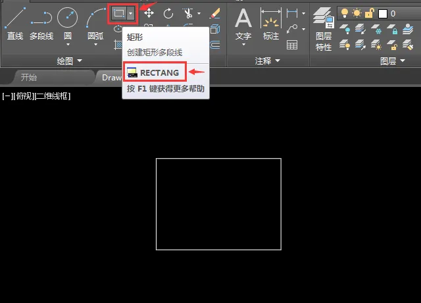Select the Rotate tool icon
The width and height of the screenshot is (421, 303).
[168, 13]
